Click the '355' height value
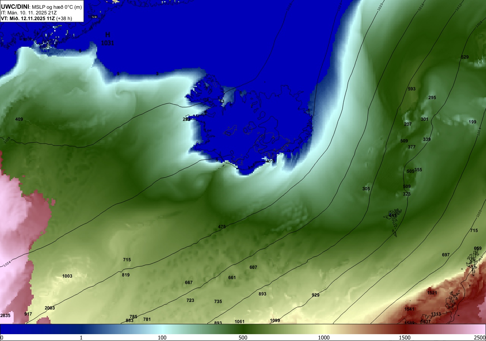The width and height of the screenshot is (486, 341). (418, 170)
